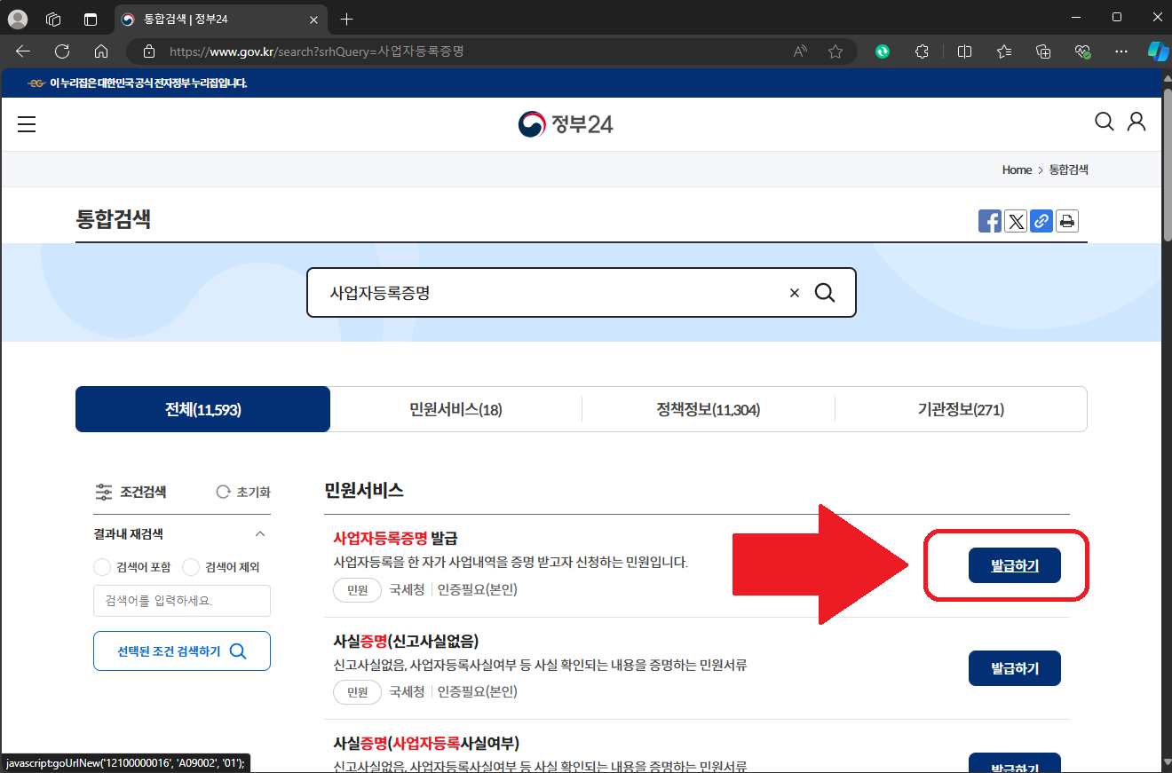Select 검색어 포함 radio option
The image size is (1172, 773).
pyautogui.click(x=102, y=567)
